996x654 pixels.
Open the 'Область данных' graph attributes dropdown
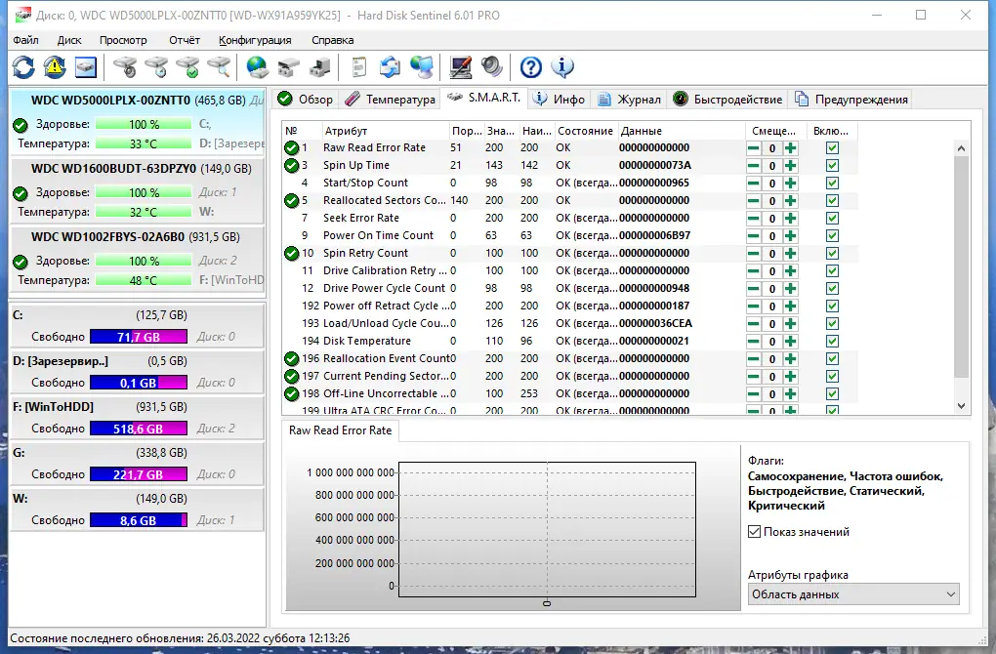853,594
